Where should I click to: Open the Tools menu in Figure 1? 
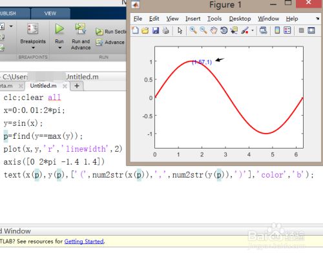pos(214,19)
